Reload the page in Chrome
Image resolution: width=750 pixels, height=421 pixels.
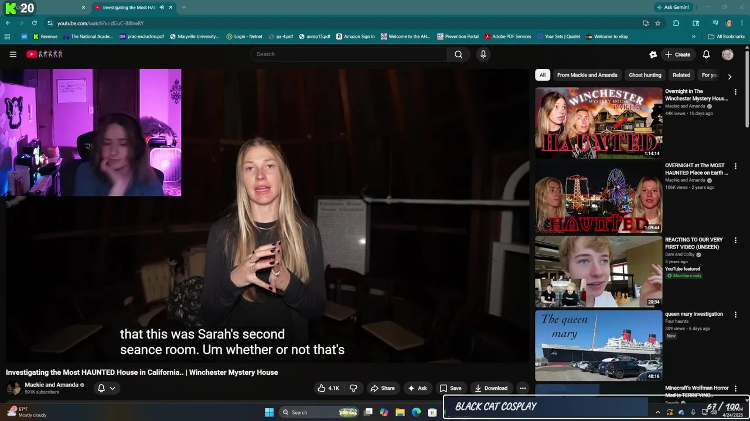pyautogui.click(x=35, y=23)
